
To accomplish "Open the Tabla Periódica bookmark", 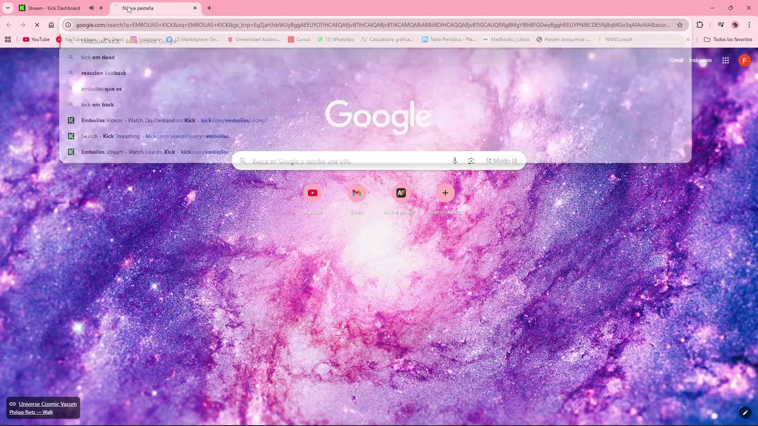I will [449, 40].
